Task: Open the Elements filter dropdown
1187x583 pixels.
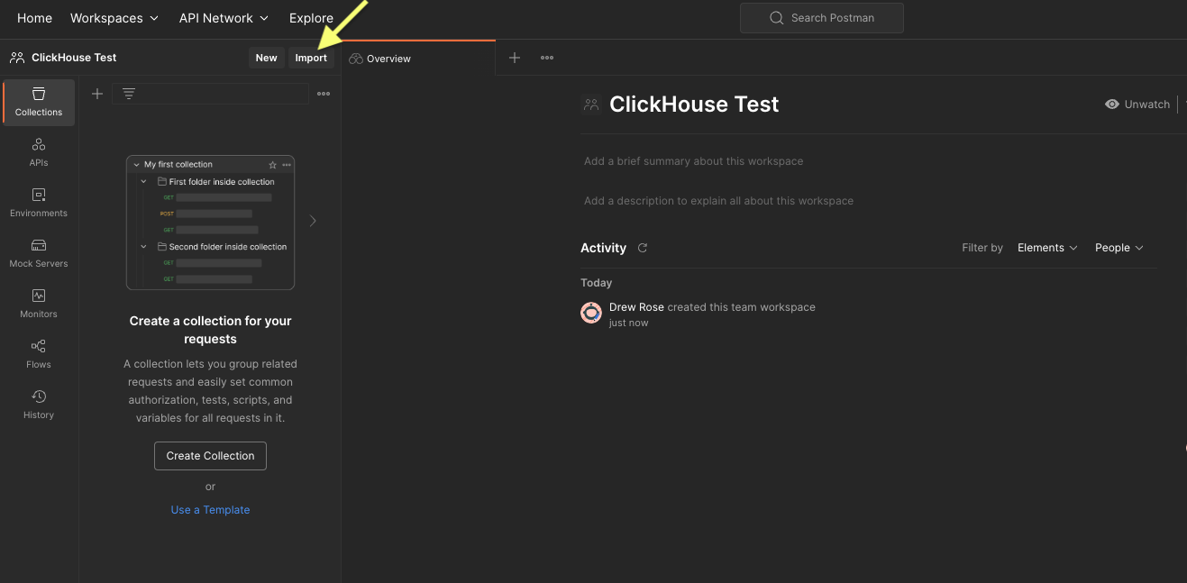Action: coord(1047,248)
